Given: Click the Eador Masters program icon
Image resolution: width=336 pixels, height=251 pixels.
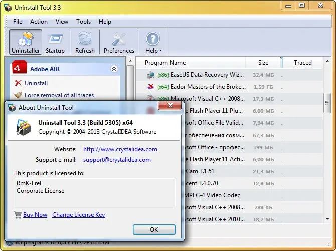Looking at the screenshot, I should [151, 87].
